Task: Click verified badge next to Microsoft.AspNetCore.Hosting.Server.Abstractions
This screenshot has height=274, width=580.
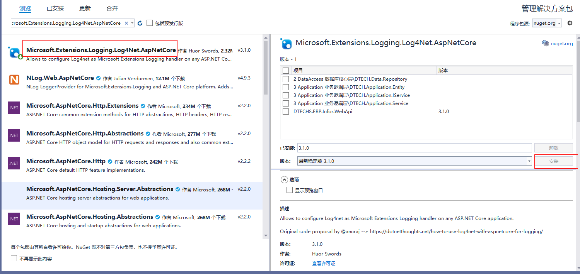Action: click(177, 189)
